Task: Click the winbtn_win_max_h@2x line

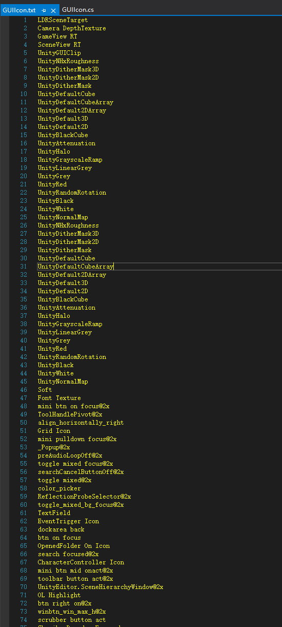Action: point(72,612)
